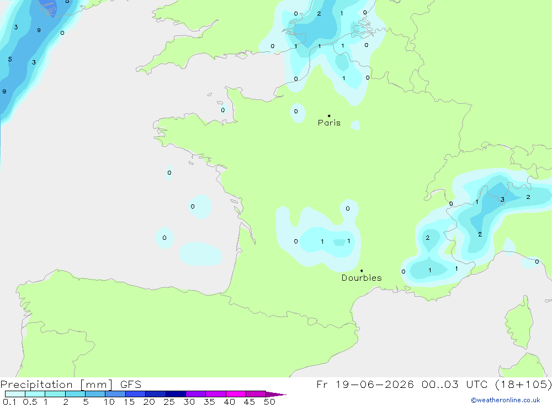The image size is (552, 405).
Task: Pick the 15–20 mm dark blue legend swatch
Action: pos(136,394)
